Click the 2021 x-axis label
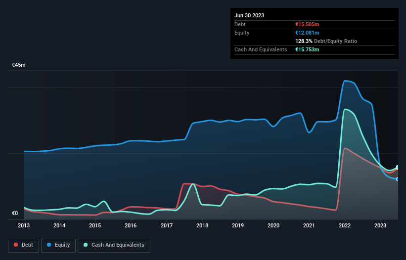This screenshot has height=260, width=406. [x=309, y=225]
